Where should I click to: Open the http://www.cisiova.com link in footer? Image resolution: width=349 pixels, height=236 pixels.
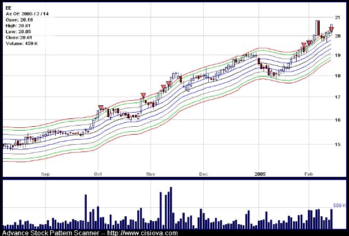click(x=142, y=233)
